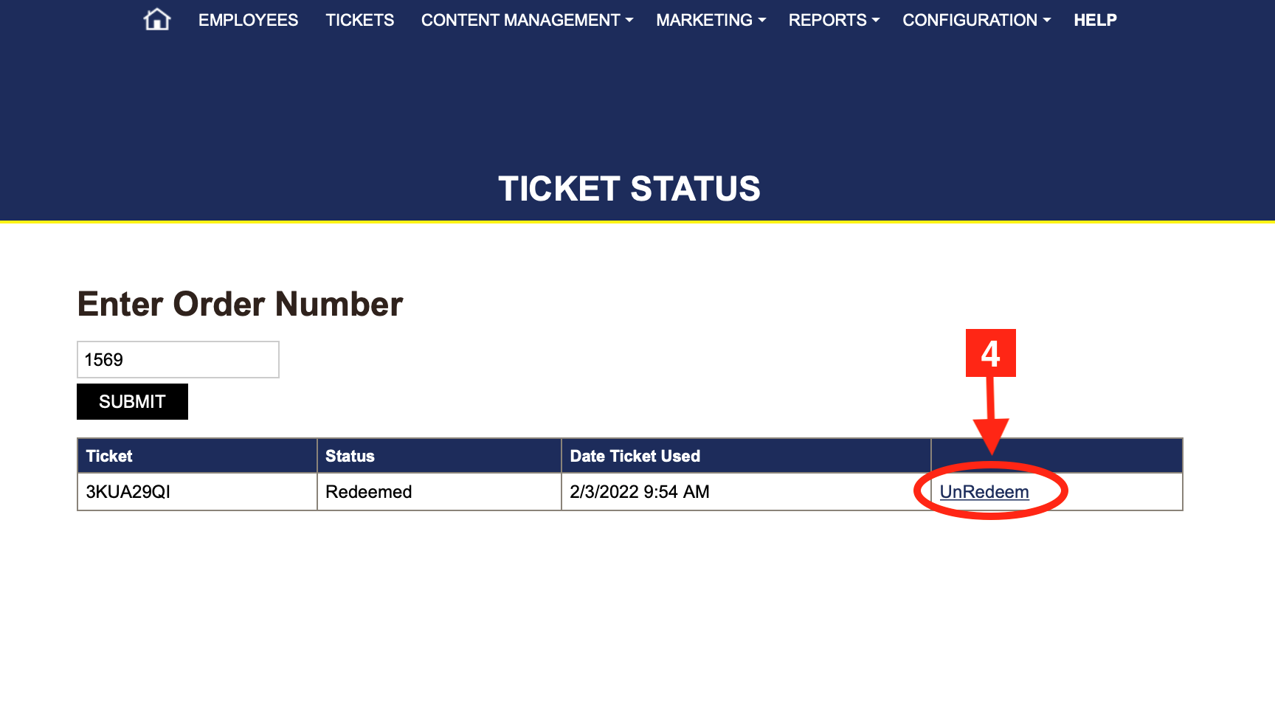The width and height of the screenshot is (1275, 714).
Task: Click the UnRedeem link for the ticket
Action: pyautogui.click(x=984, y=492)
